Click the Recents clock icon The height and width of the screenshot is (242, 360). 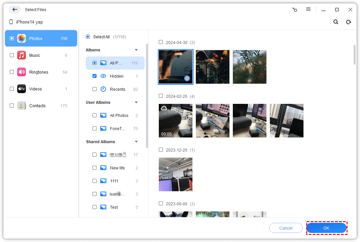click(x=103, y=89)
